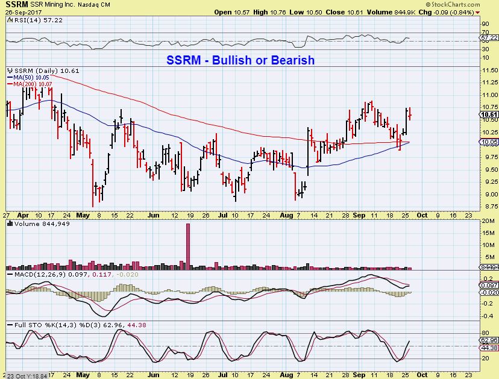Image resolution: width=499 pixels, height=379 pixels.
Task: Click the MACD signal value 0.117
Action: 102,274
